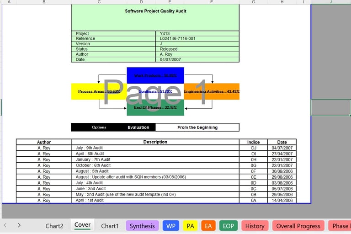Viewport: 351px width, 234px height.
Task: Select date 14/04/2006 cell
Action: point(282,200)
